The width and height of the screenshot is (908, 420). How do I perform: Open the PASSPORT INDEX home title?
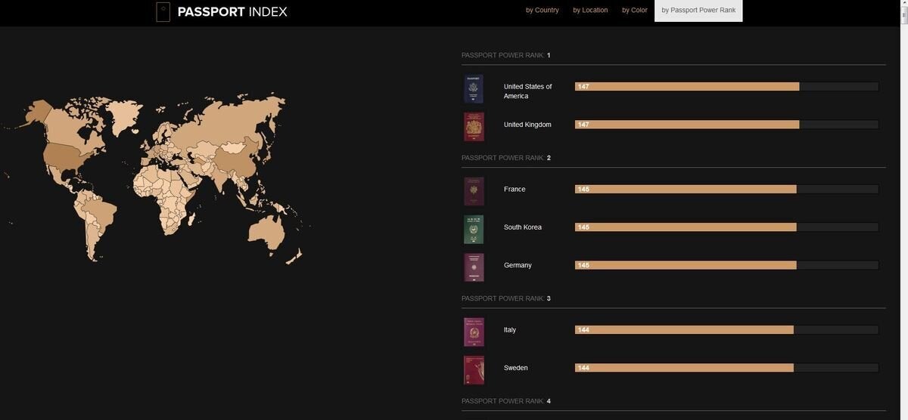point(232,11)
